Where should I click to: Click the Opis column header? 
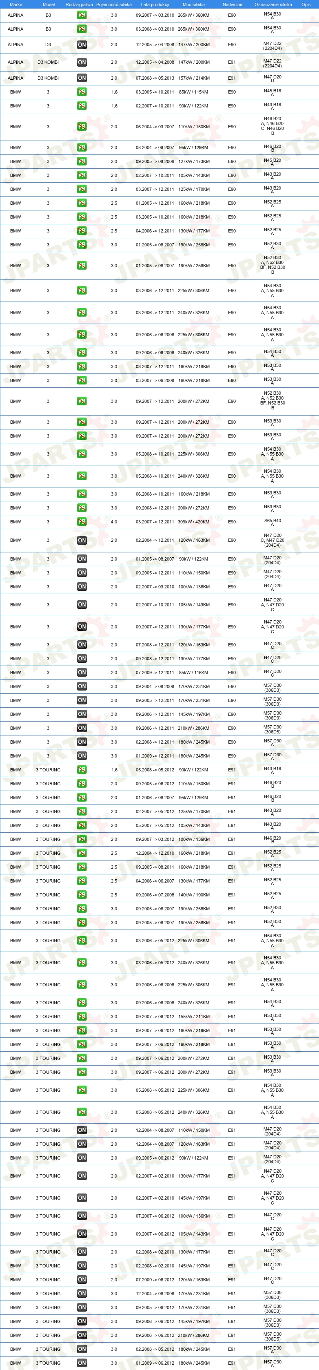306,4
